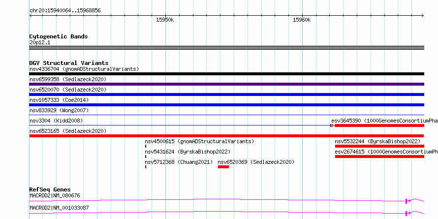Screen dimensions: 438x219
Task: Click the nsv6599358 Sedlazeck2020 label
Action: click(68, 79)
